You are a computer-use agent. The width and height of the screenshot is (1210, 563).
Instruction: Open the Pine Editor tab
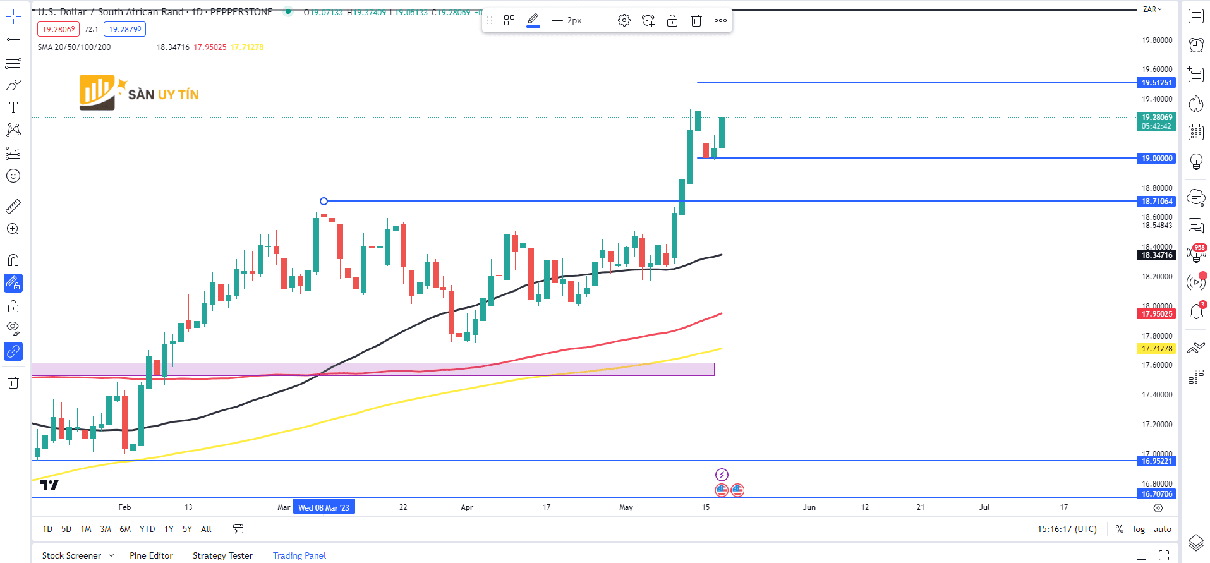tap(151, 555)
